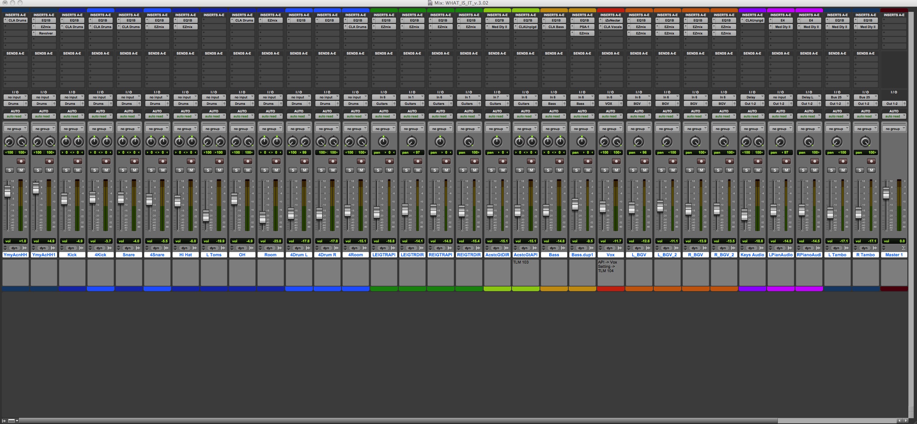Image resolution: width=917 pixels, height=424 pixels.
Task: Click SENDS A-E header on Vox track
Action: click(x=610, y=53)
